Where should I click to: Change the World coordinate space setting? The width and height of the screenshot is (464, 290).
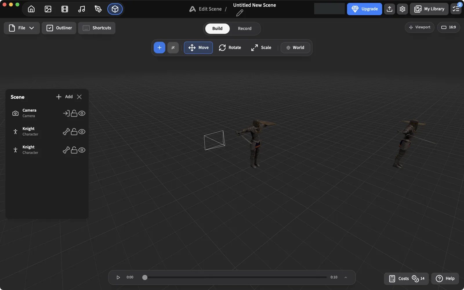(295, 48)
